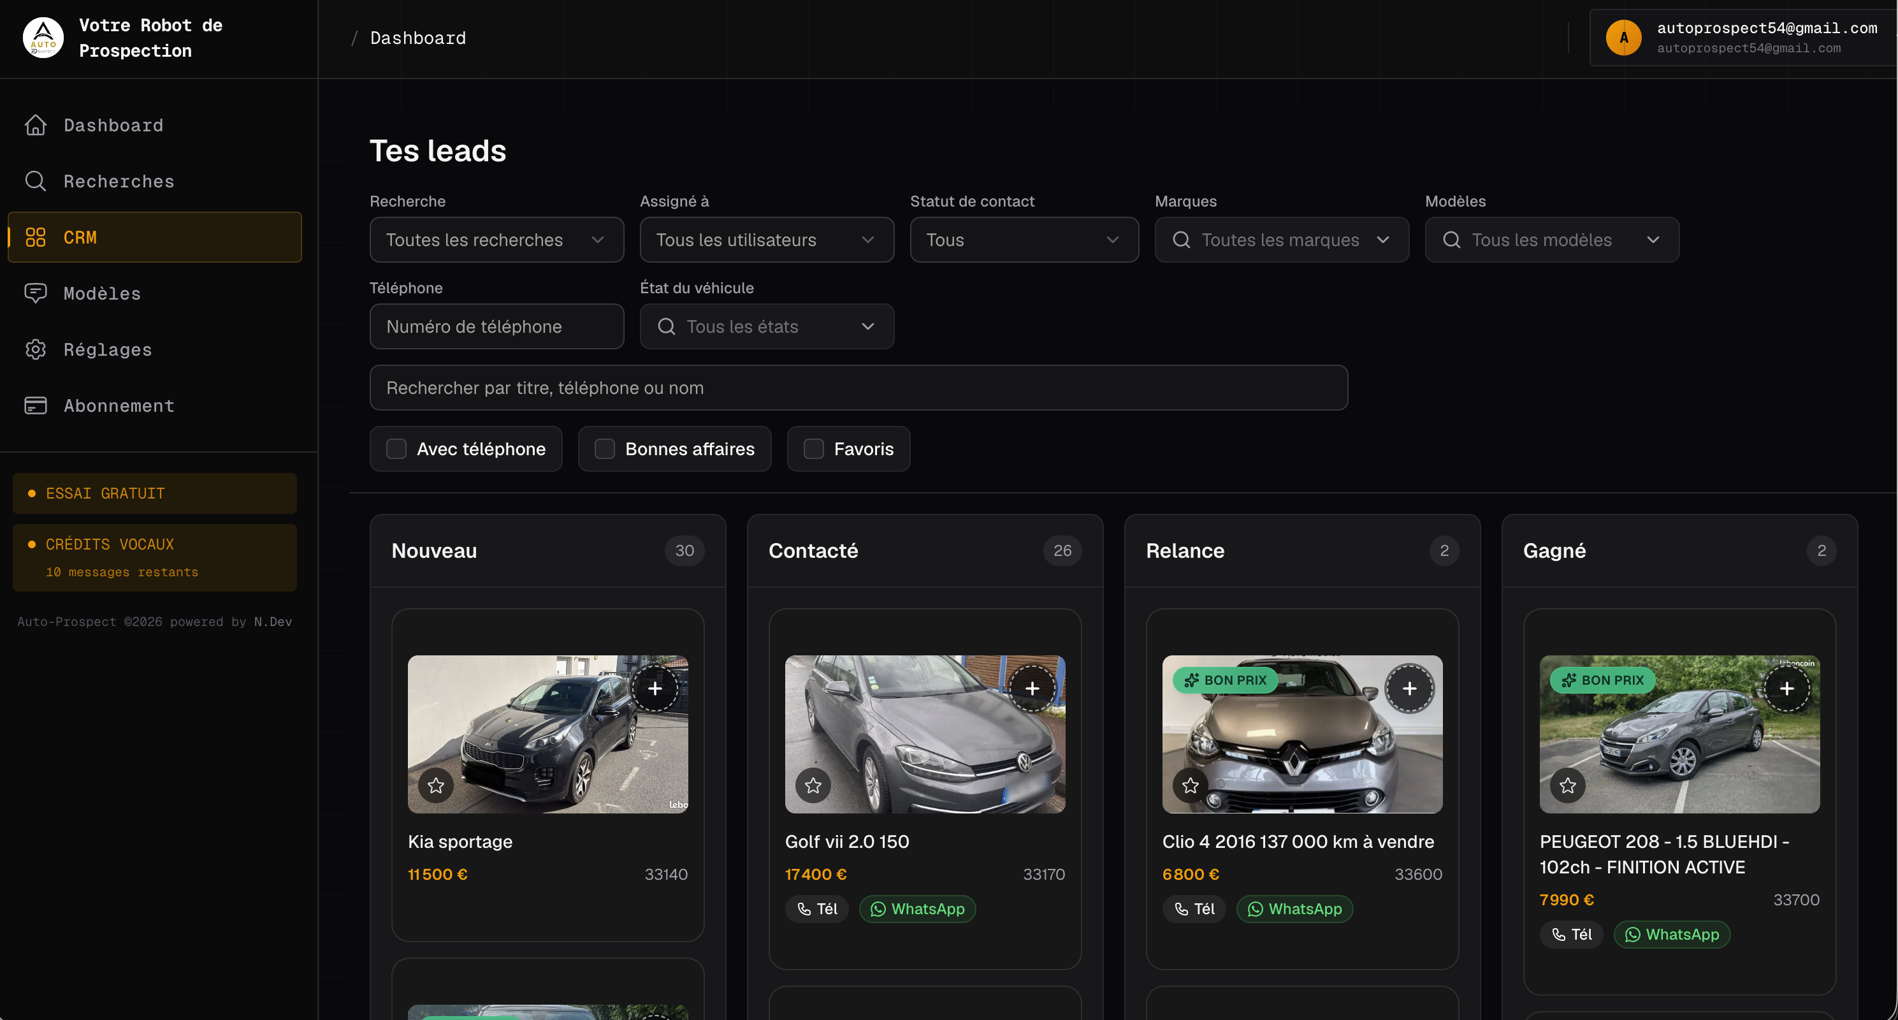Image resolution: width=1898 pixels, height=1020 pixels.
Task: Click the Clio 4 2016 137 000 km title
Action: pos(1298,841)
